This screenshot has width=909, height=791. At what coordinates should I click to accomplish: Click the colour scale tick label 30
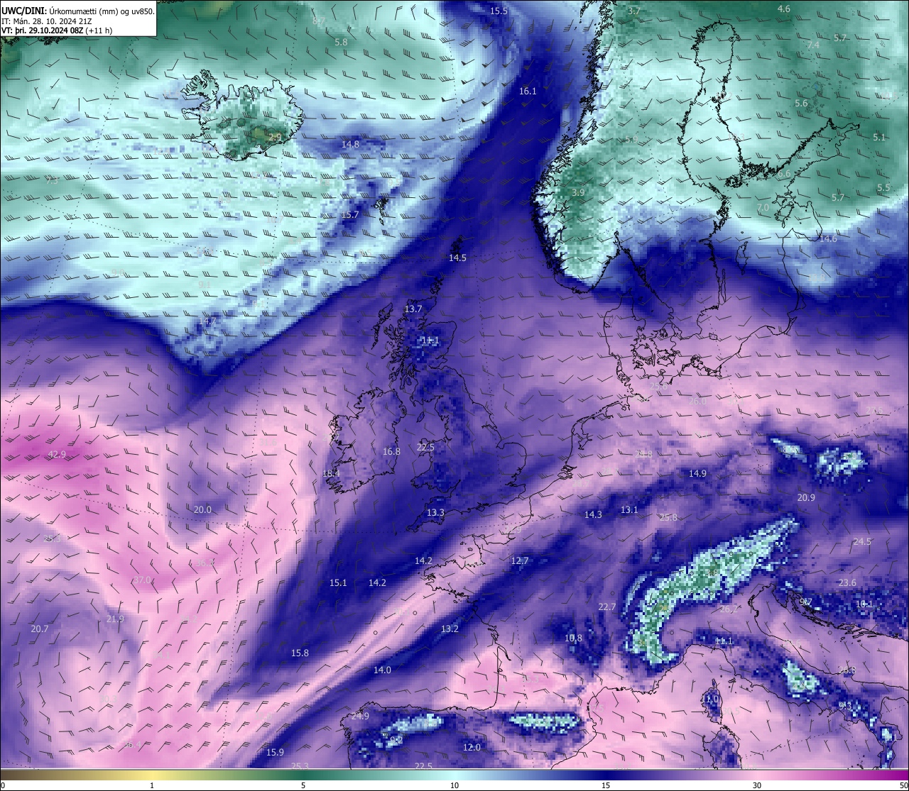tap(757, 785)
